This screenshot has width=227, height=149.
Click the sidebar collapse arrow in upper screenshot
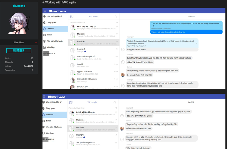(46, 54)
